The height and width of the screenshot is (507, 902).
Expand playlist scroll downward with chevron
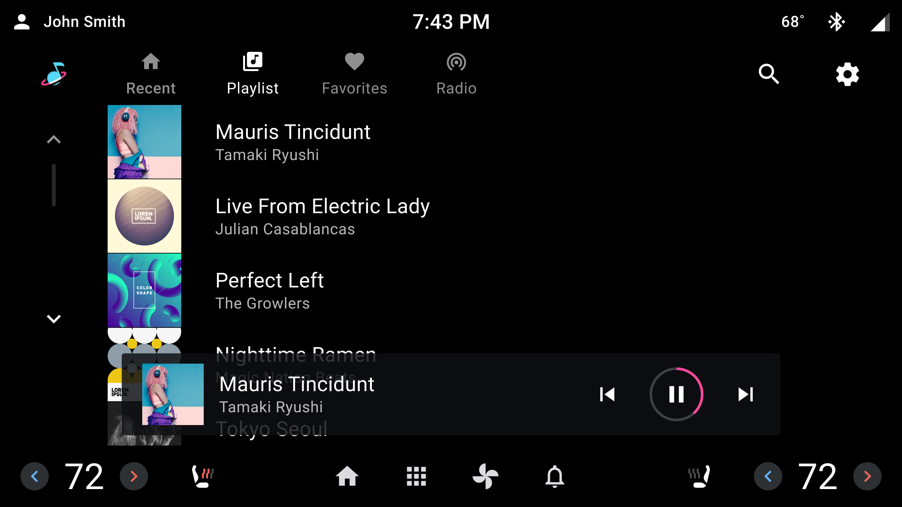54,319
